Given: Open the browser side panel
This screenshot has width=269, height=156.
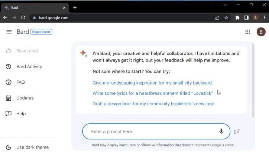Looking at the screenshot, I should coord(247,18).
